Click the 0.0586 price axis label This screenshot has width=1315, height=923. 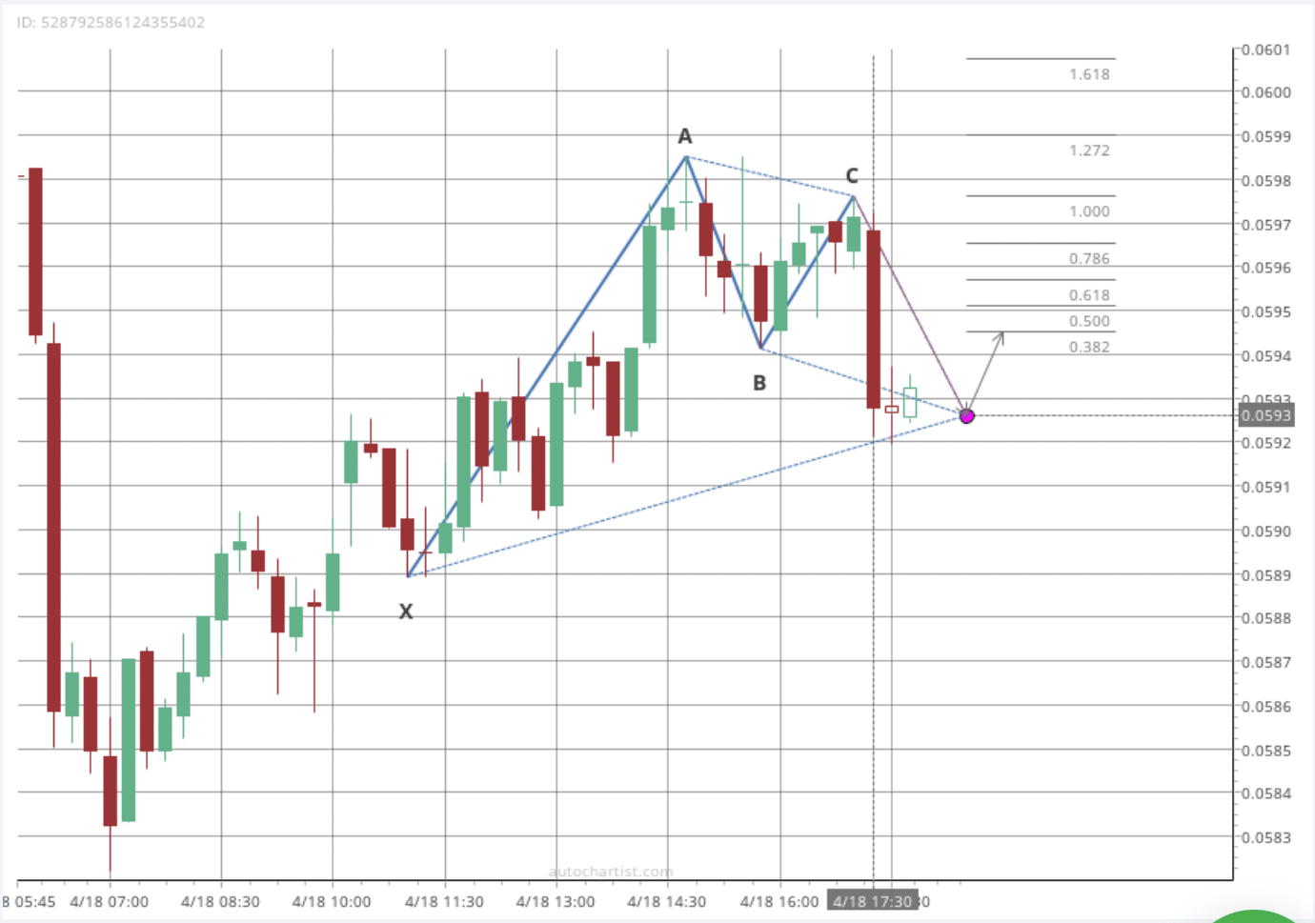coord(1266,707)
